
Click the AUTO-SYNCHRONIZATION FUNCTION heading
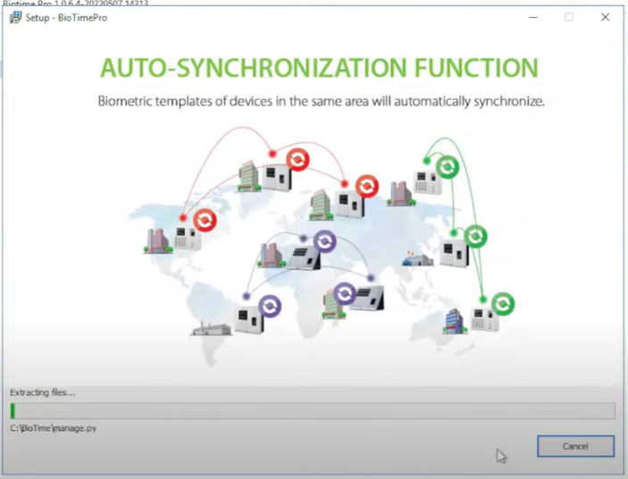tap(319, 69)
